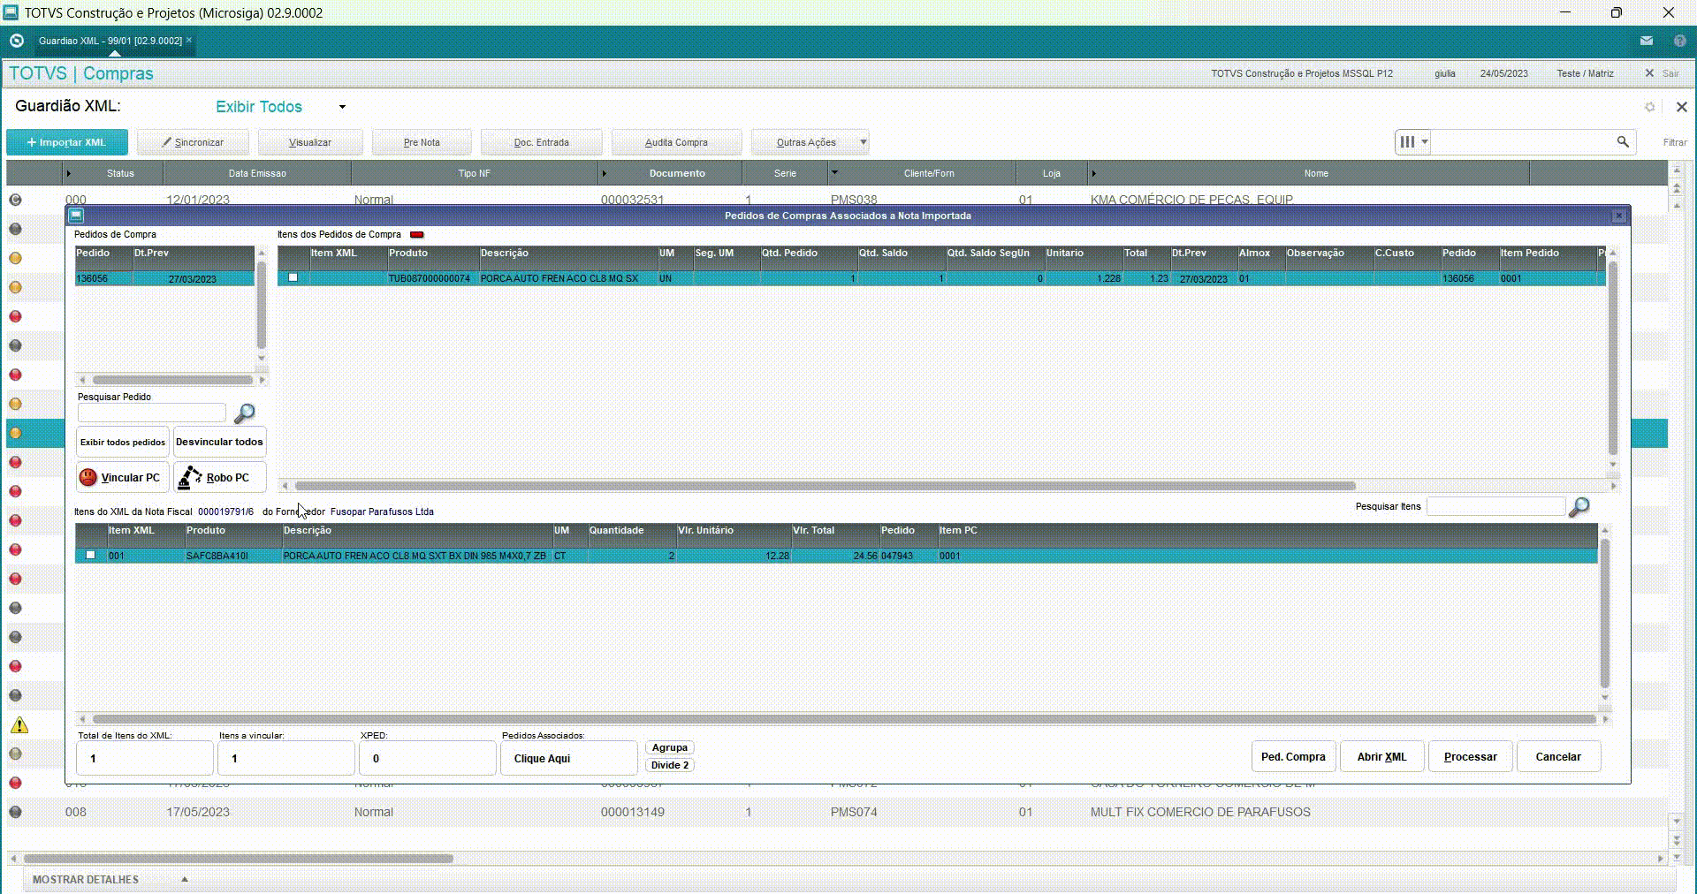Click Clique Aqui under Pedidos Associados

tap(569, 758)
